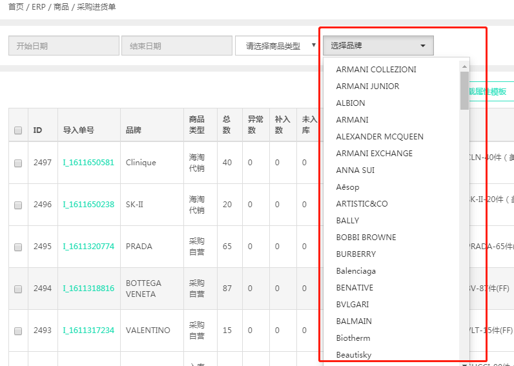514x366 pixels.
Task: Click the brand list scrollbar thumb
Action: tap(464, 90)
